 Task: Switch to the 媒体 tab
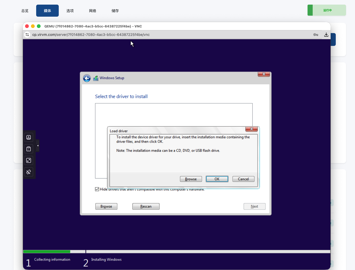point(47,11)
